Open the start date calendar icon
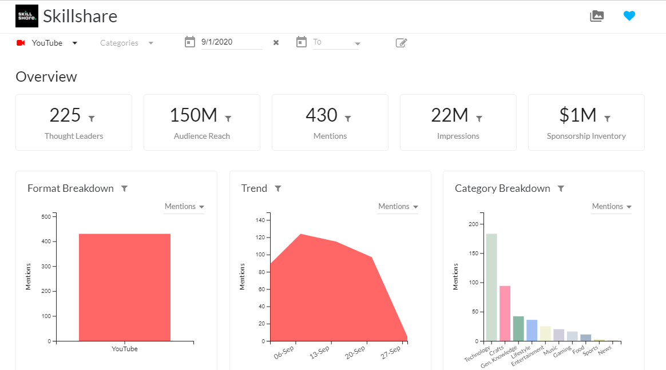The height and width of the screenshot is (370, 666). 190,42
